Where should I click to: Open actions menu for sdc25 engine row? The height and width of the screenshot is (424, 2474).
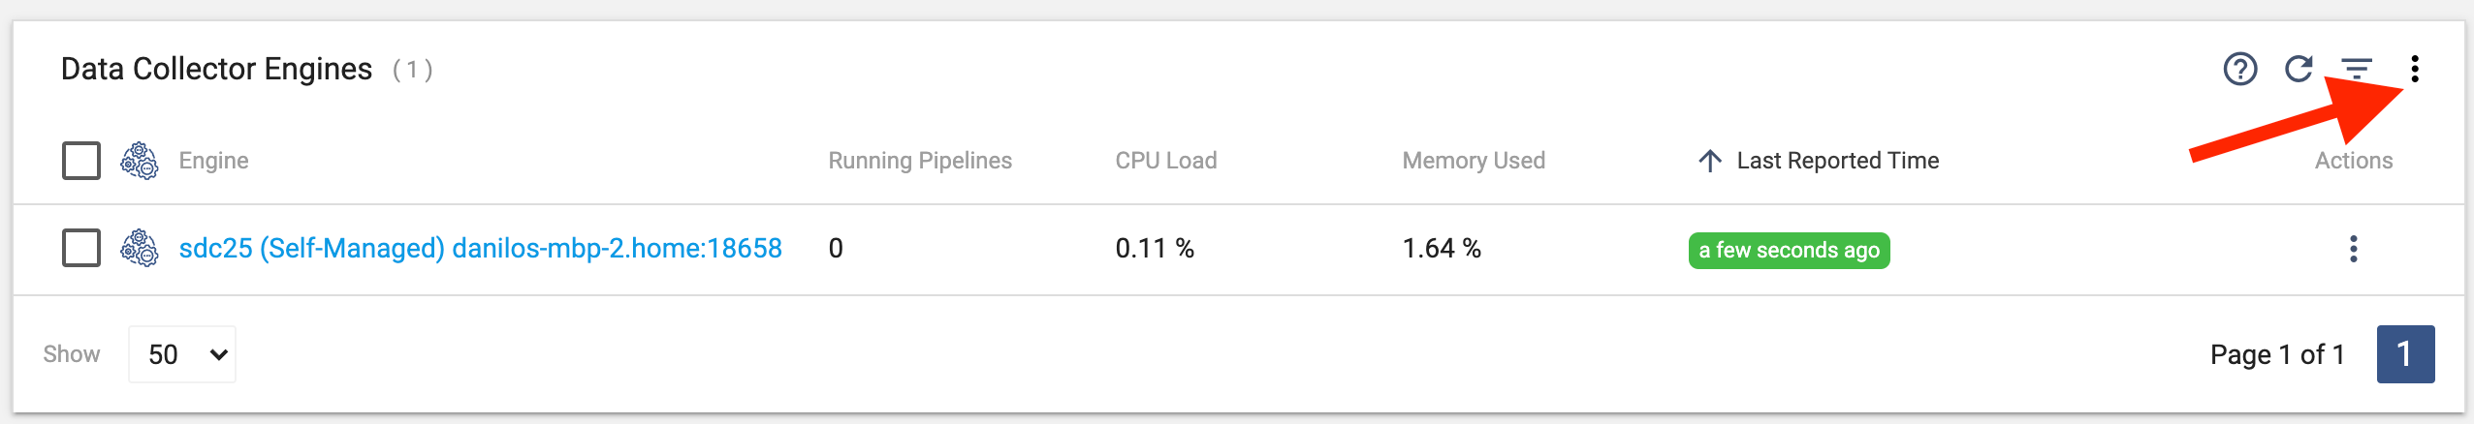tap(2353, 249)
